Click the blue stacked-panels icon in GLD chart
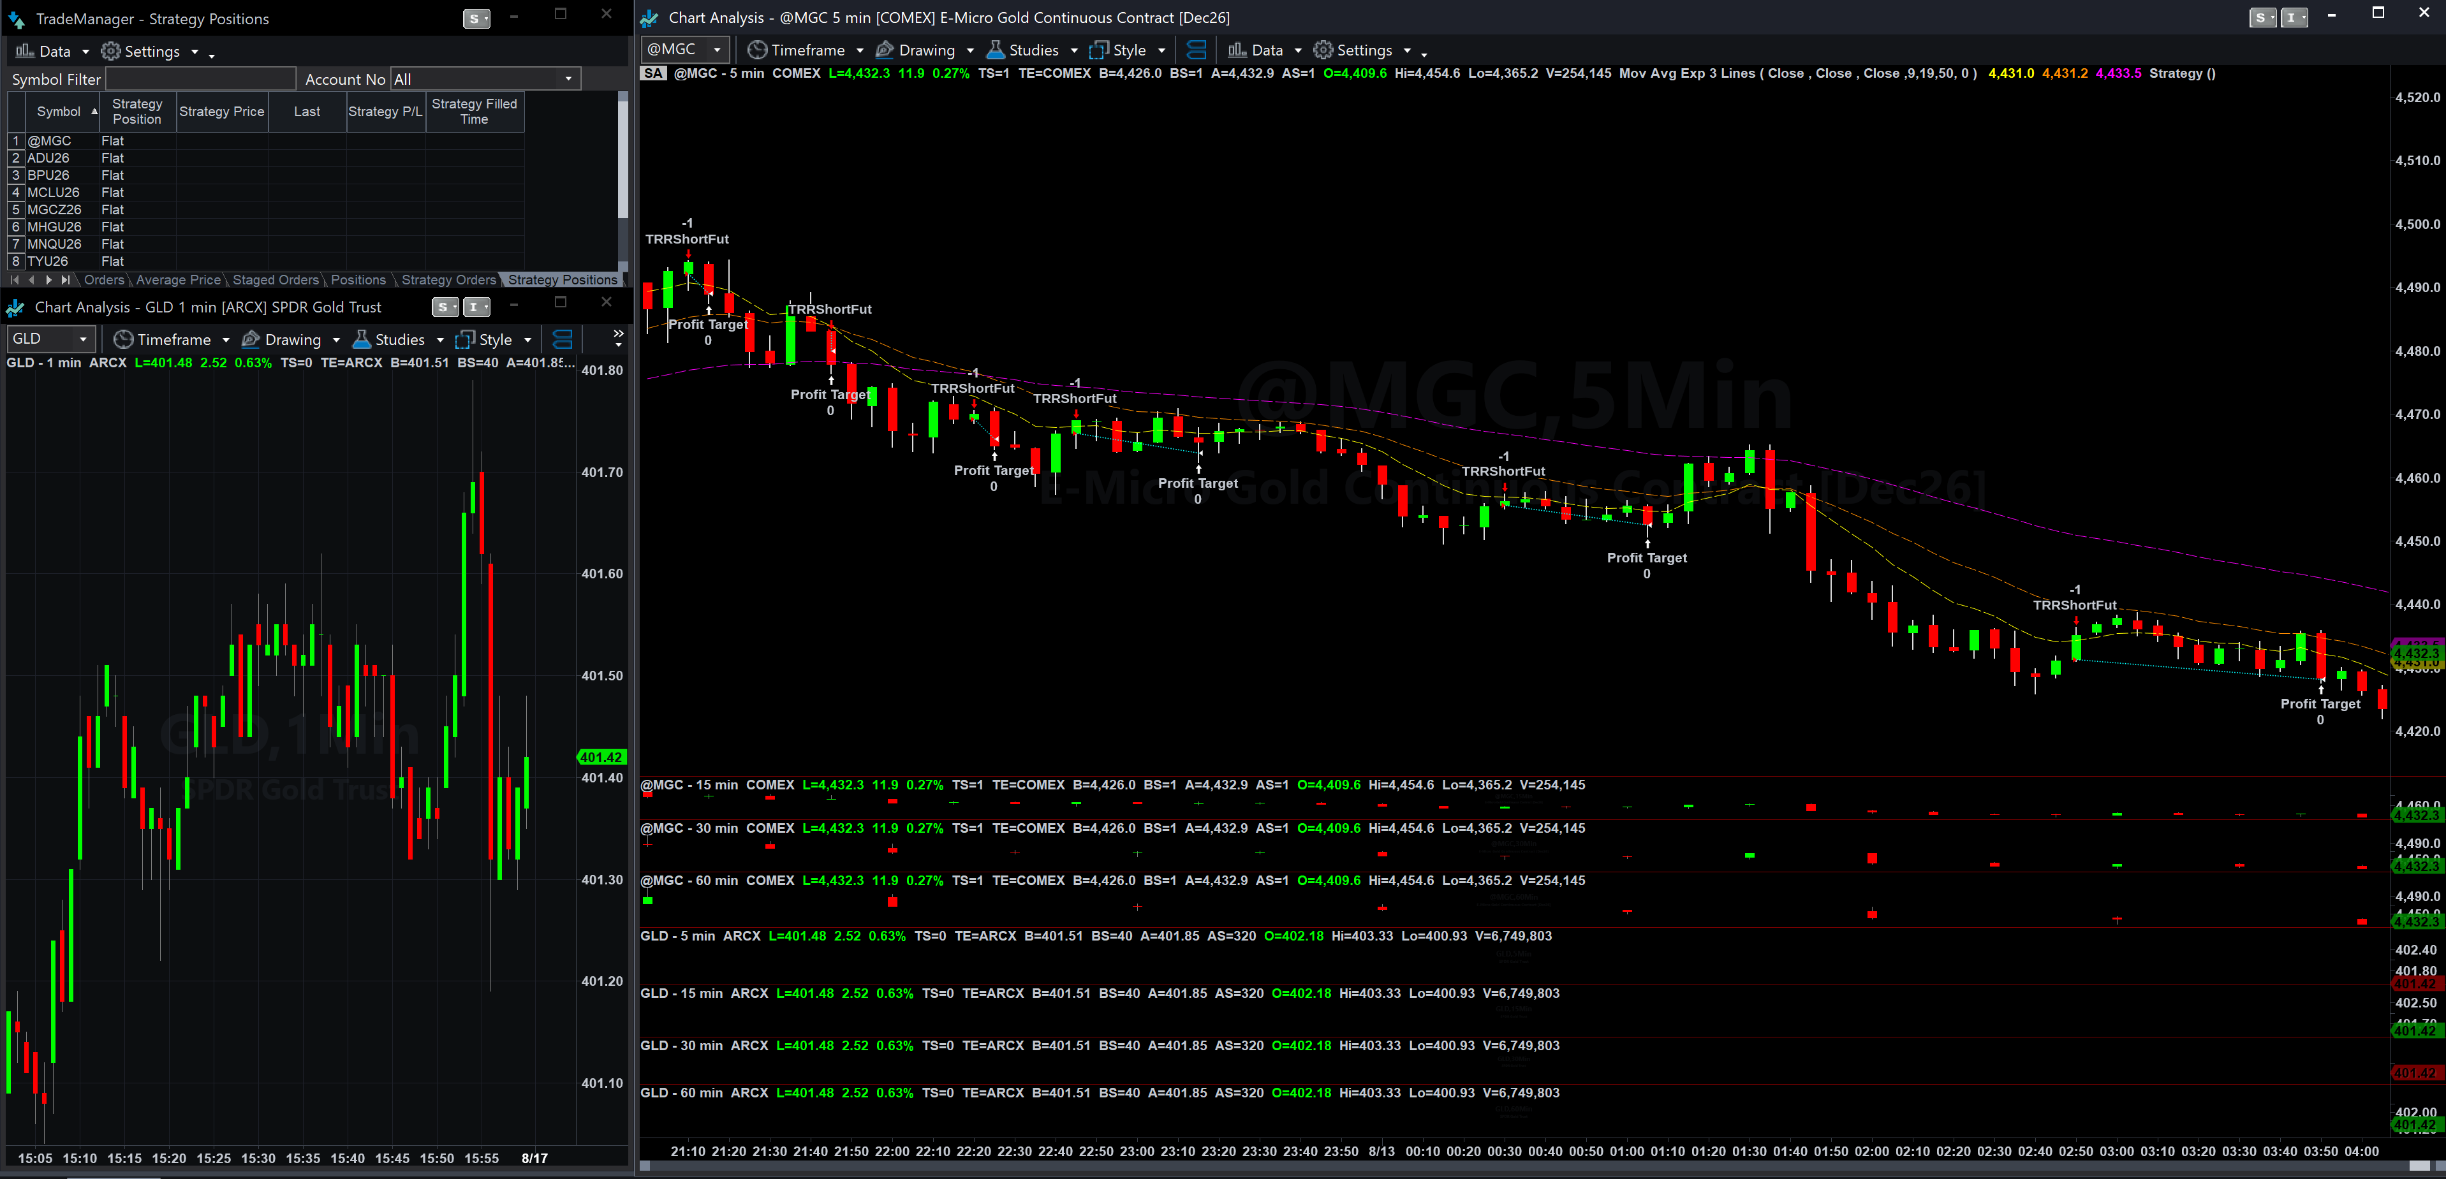2446x1179 pixels. click(x=562, y=340)
